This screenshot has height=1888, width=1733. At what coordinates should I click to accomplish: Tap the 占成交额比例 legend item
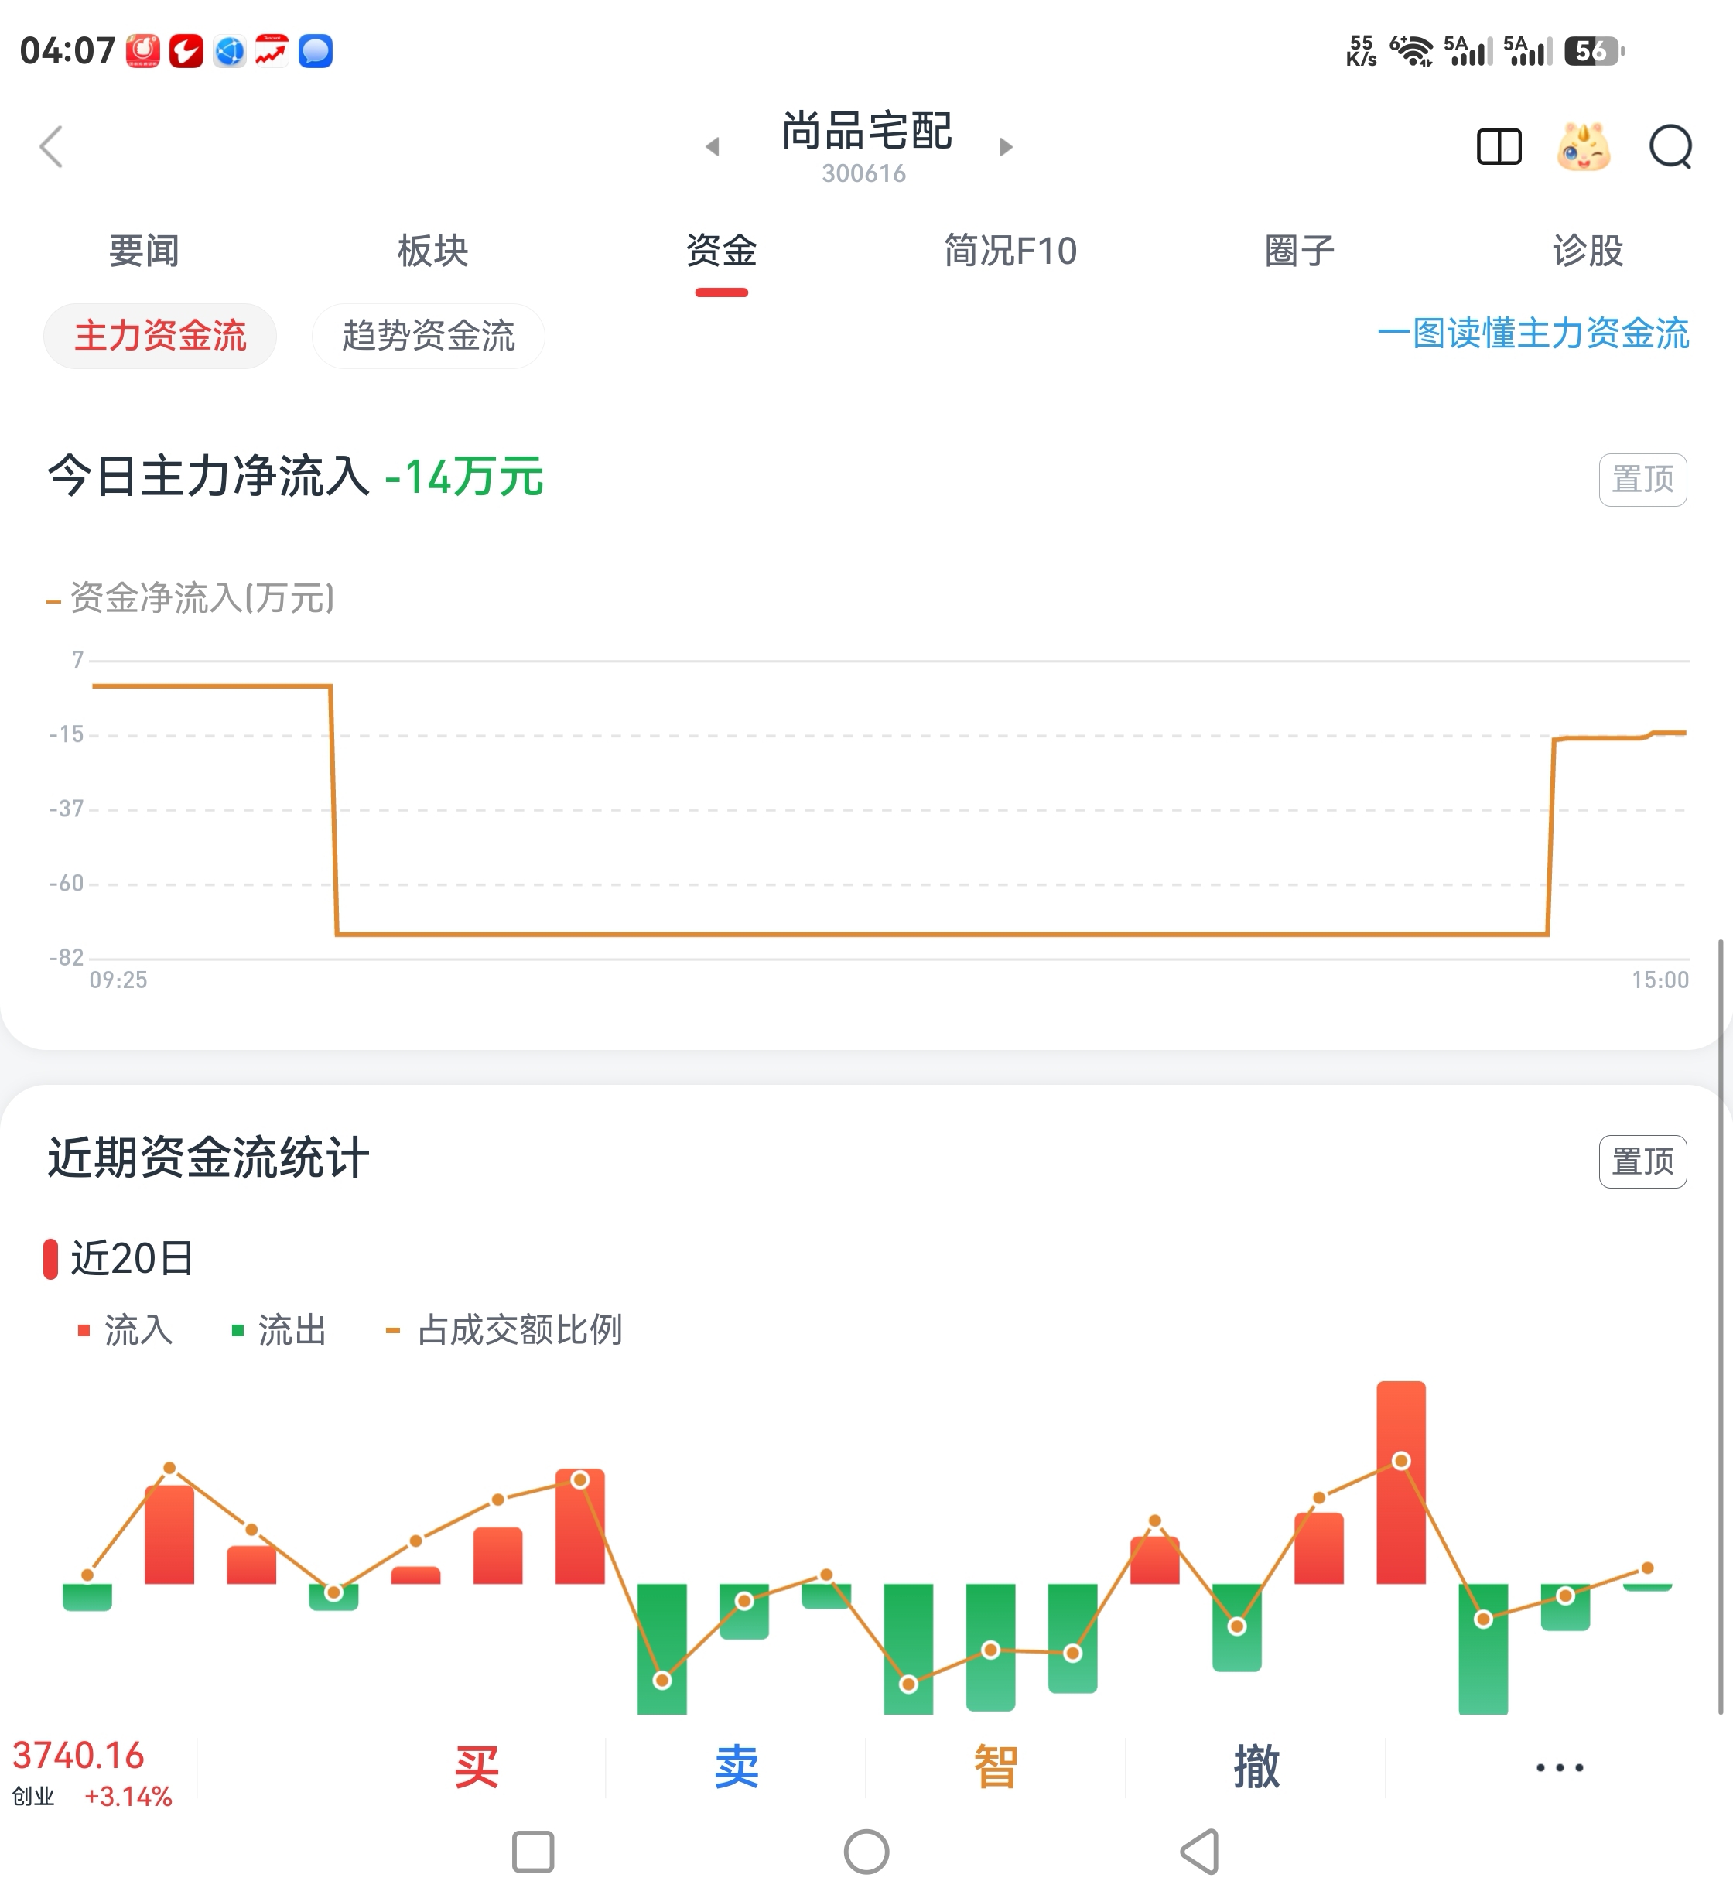(x=504, y=1330)
